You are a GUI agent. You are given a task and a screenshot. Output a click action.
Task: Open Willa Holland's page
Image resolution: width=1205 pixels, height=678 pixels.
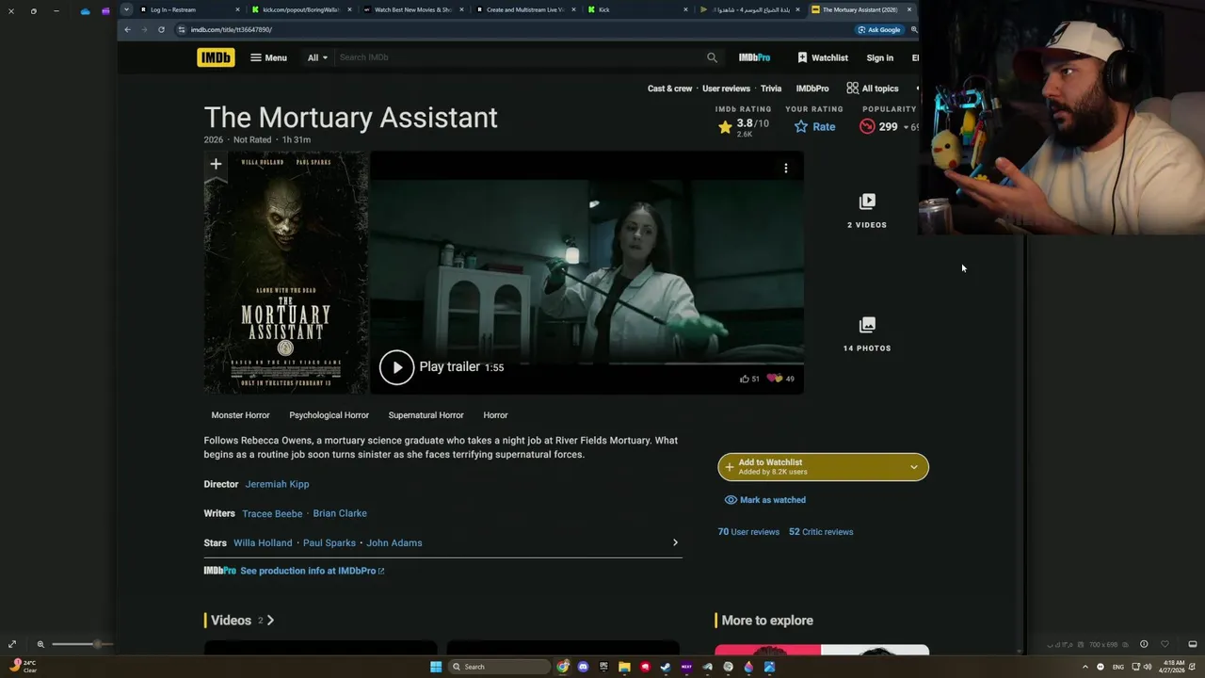click(263, 542)
